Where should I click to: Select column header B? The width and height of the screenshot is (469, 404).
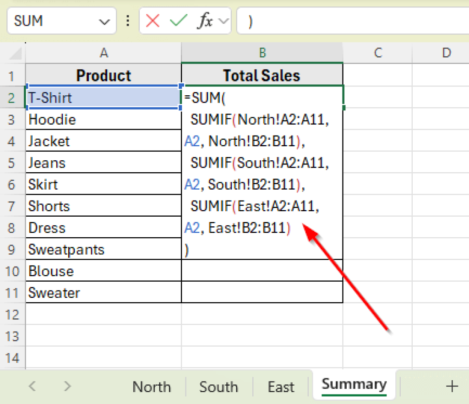click(262, 53)
